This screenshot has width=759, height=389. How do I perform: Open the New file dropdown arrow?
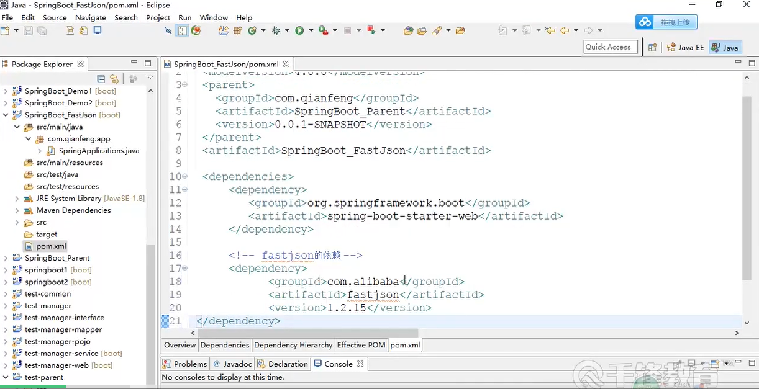(x=15, y=30)
